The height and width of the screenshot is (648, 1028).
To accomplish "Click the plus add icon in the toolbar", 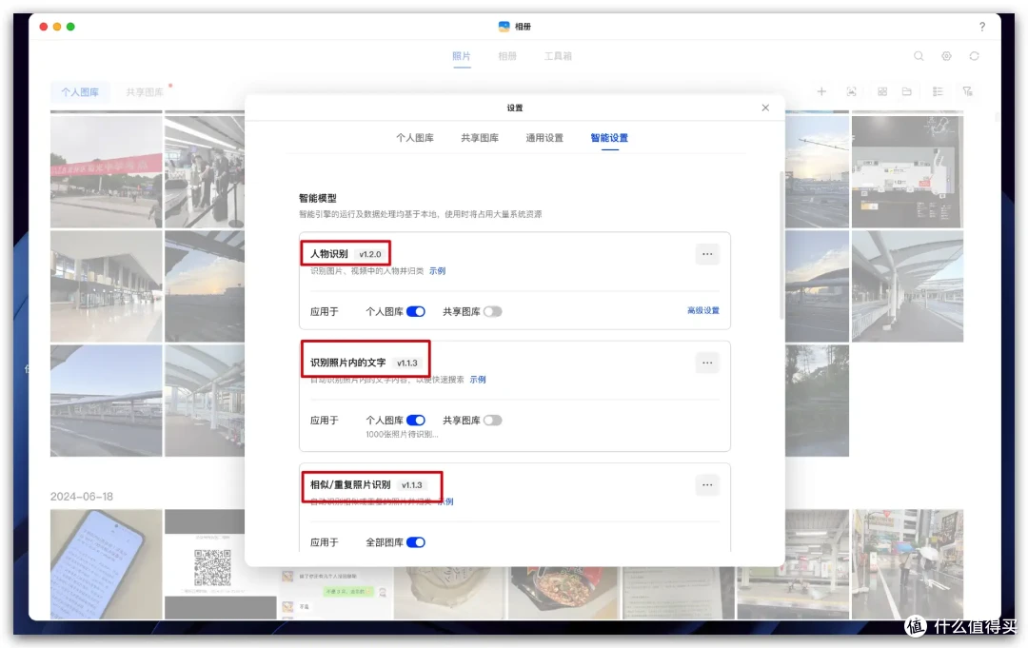I will (821, 91).
